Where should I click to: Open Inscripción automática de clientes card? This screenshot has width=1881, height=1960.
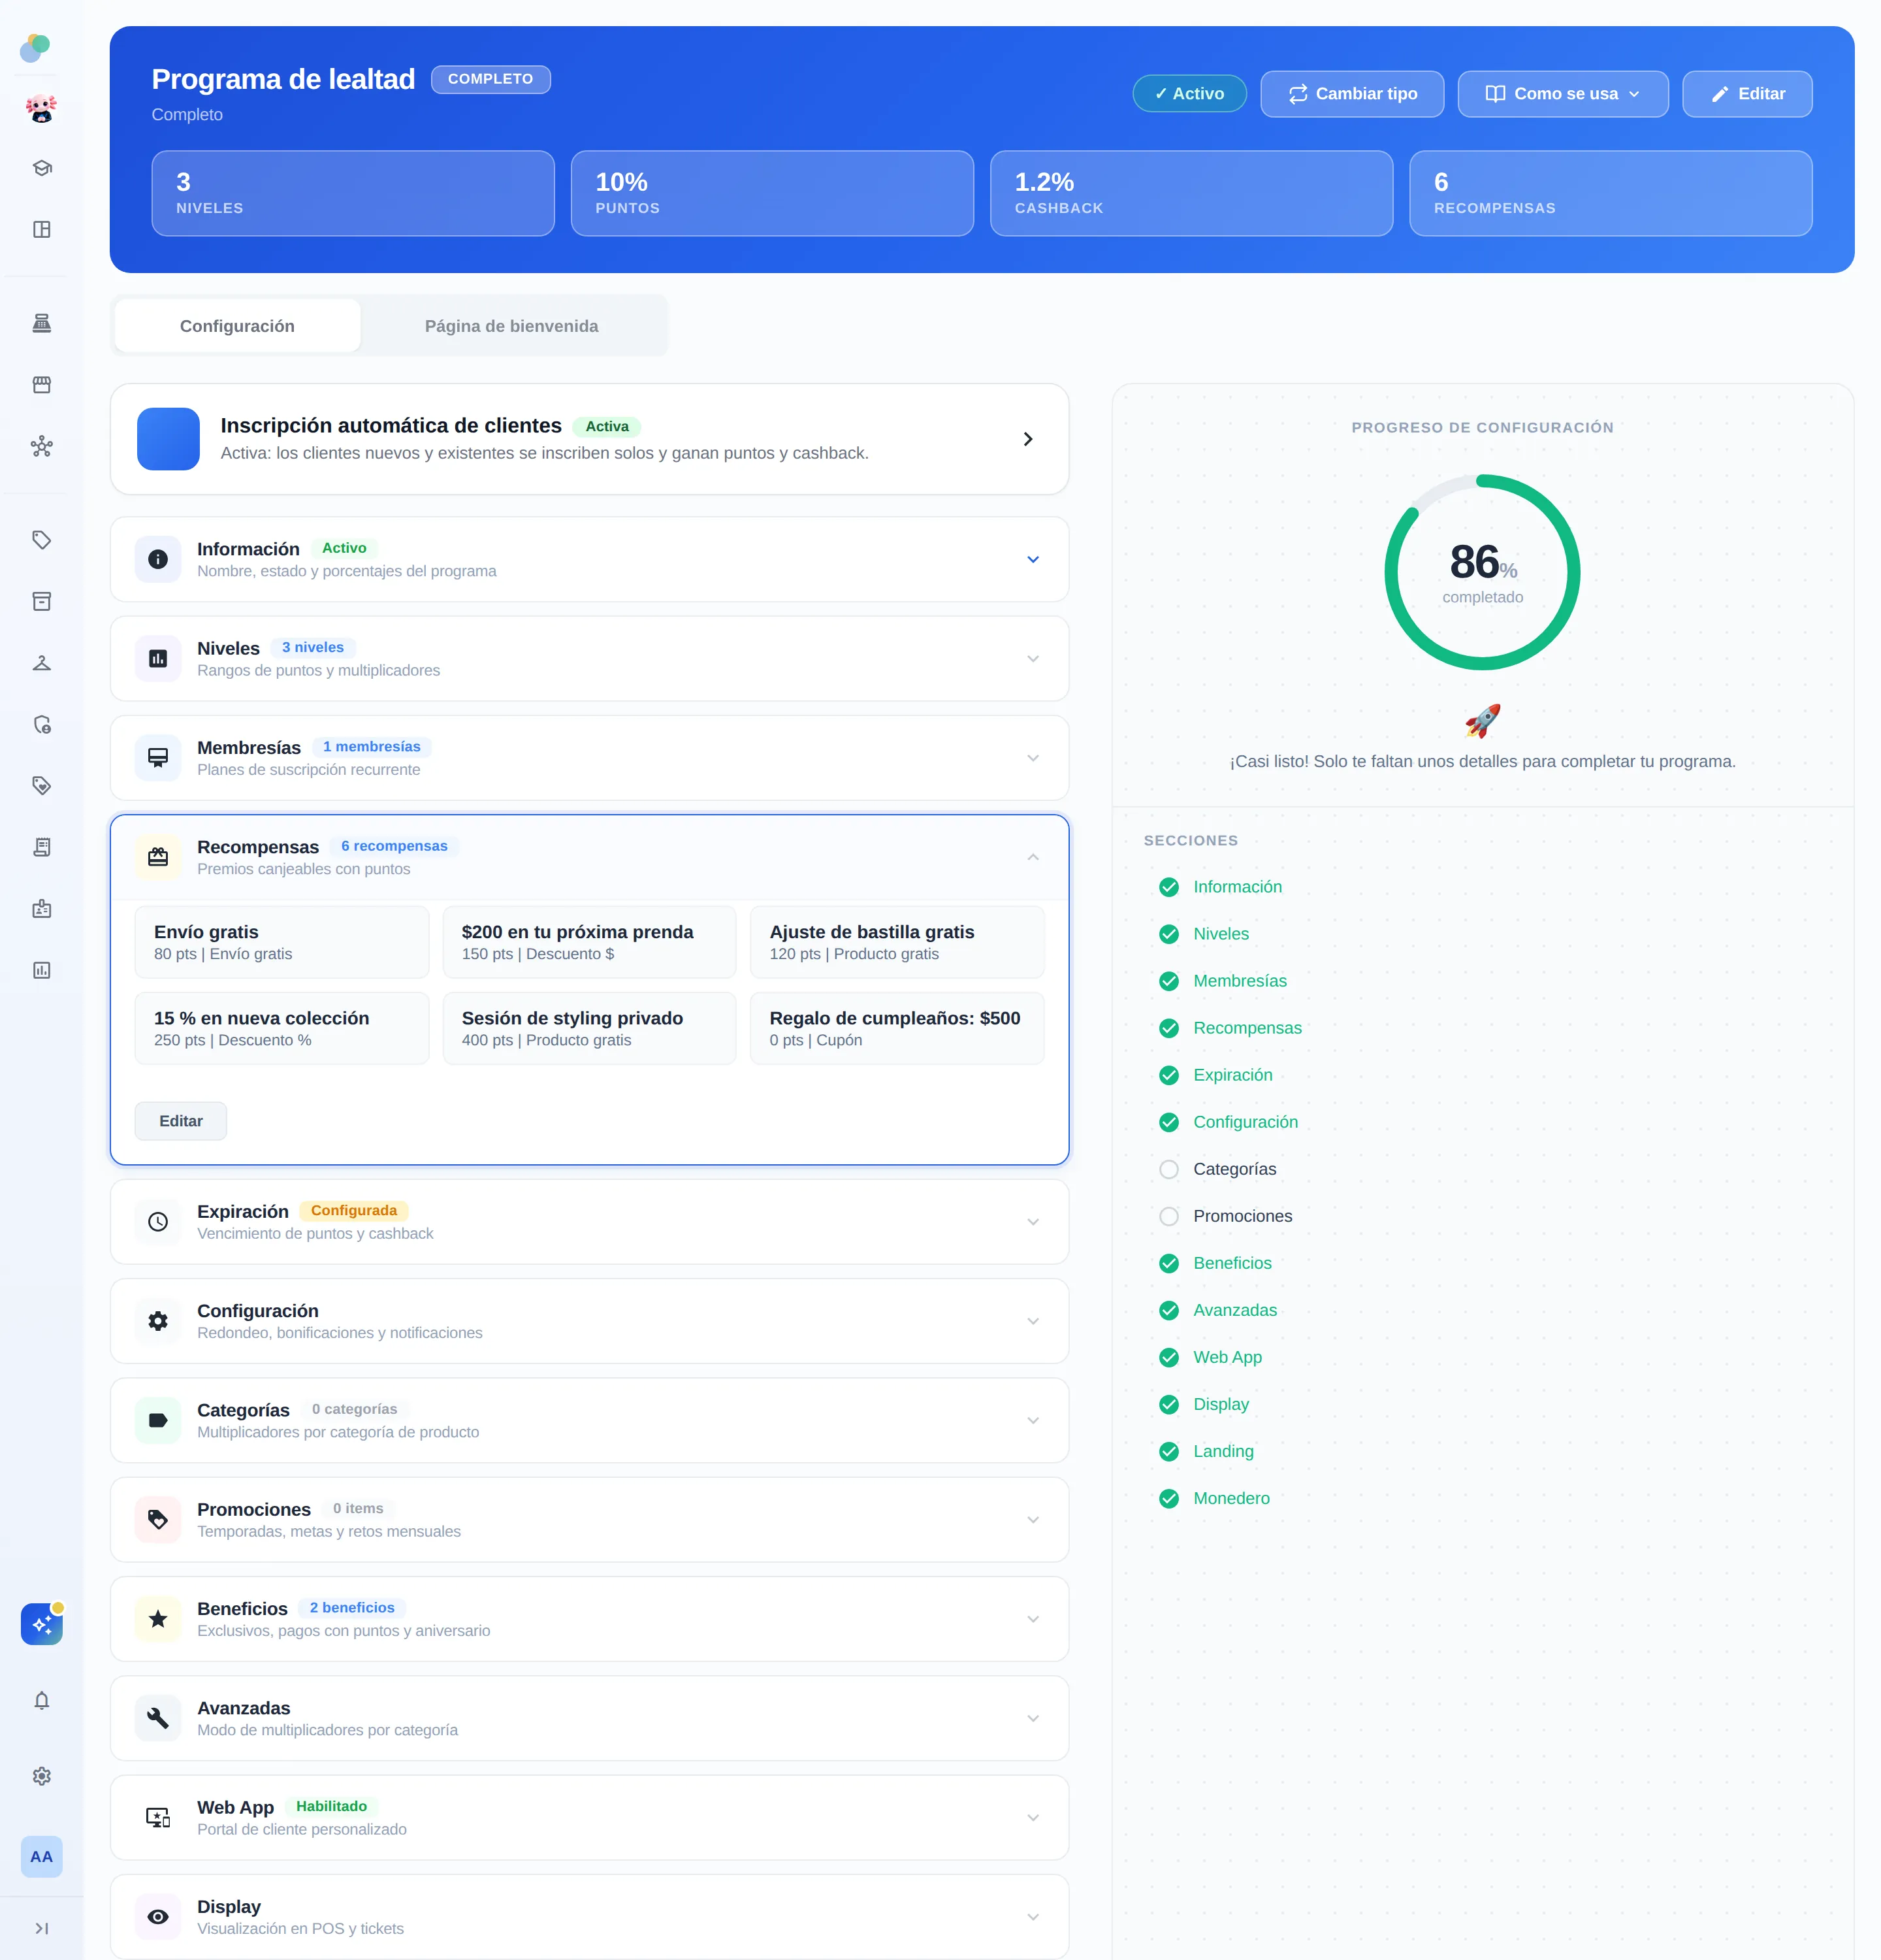[588, 439]
